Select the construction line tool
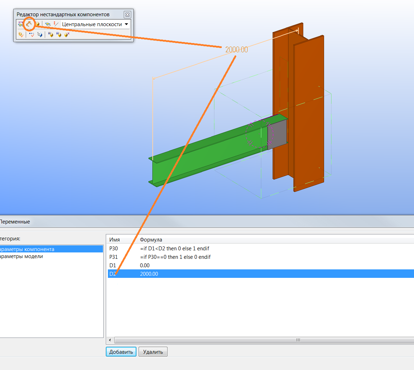 click(56, 24)
